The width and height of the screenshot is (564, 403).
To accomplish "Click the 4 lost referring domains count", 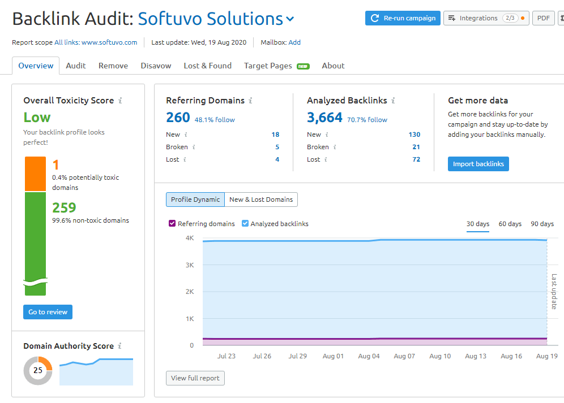I will tap(277, 159).
